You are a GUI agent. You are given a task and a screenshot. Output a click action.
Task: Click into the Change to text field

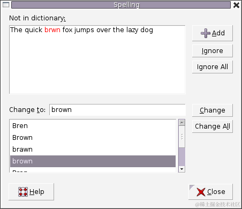[117, 110]
